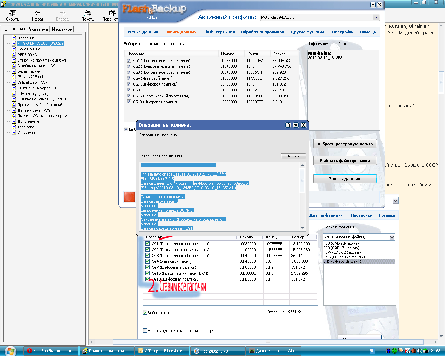Click the dropdown arrow below the Flash&Backup window
Image resolution: width=445 pixels, height=356 pixels.
(x=395, y=201)
